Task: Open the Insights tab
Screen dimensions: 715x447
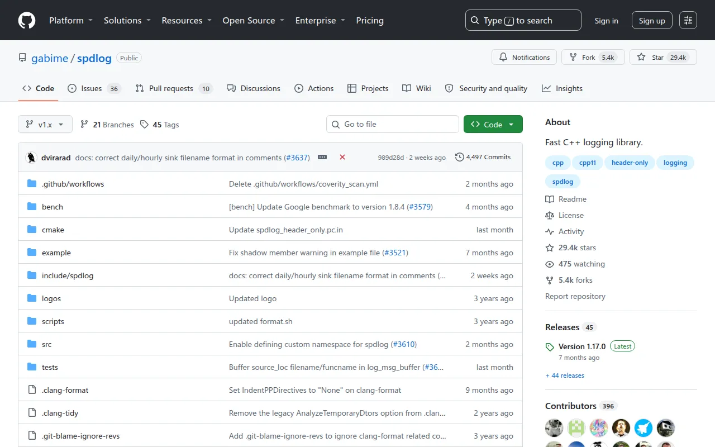Action: click(562, 88)
